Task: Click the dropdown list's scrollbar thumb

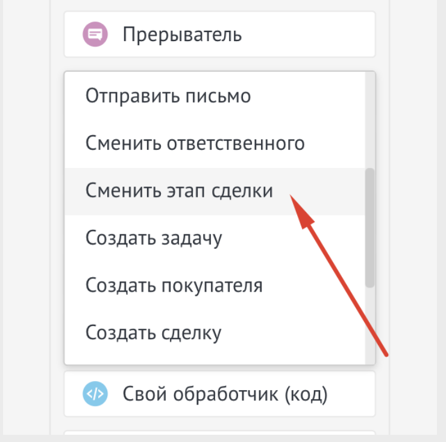Action: [369, 228]
